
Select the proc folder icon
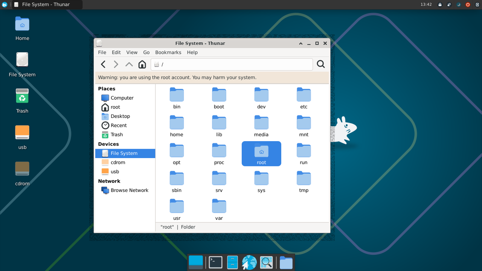tap(219, 151)
